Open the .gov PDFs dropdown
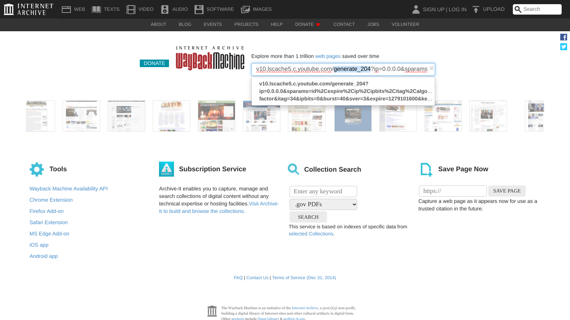 pyautogui.click(x=323, y=204)
